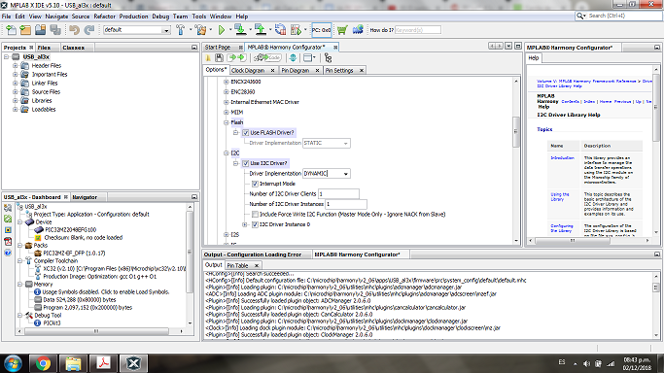Click the Read Device Memory icon
The width and height of the screenshot is (664, 373).
click(x=261, y=29)
